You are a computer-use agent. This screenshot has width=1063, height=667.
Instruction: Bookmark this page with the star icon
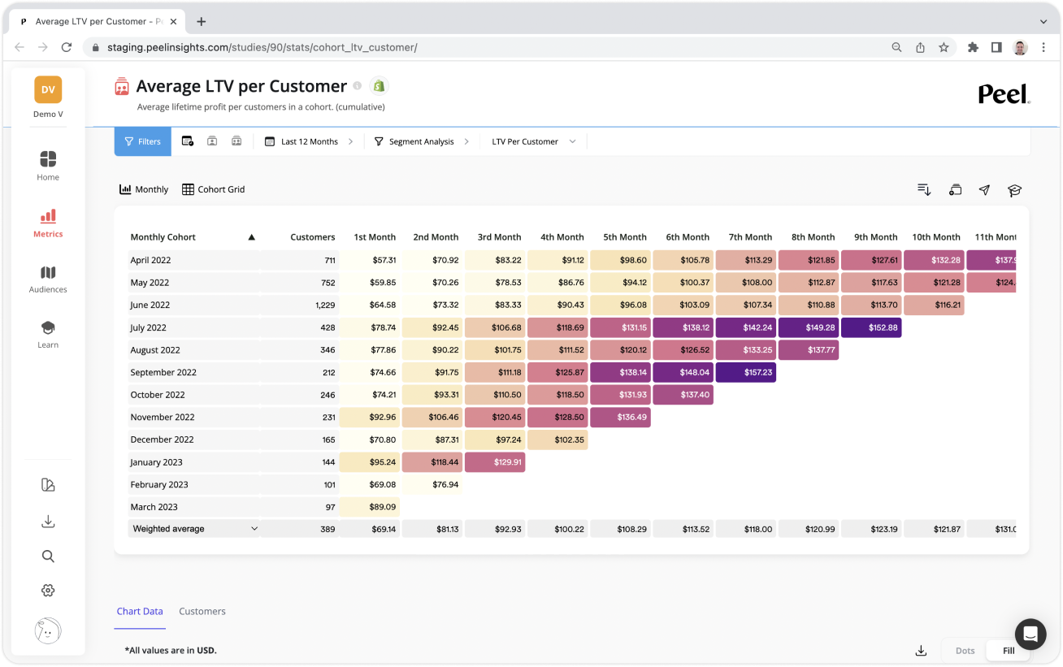pyautogui.click(x=944, y=48)
